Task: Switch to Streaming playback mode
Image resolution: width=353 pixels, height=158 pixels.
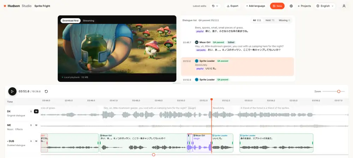Action: pos(89,21)
